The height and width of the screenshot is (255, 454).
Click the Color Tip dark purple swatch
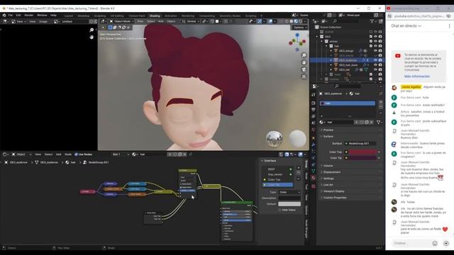(362, 158)
